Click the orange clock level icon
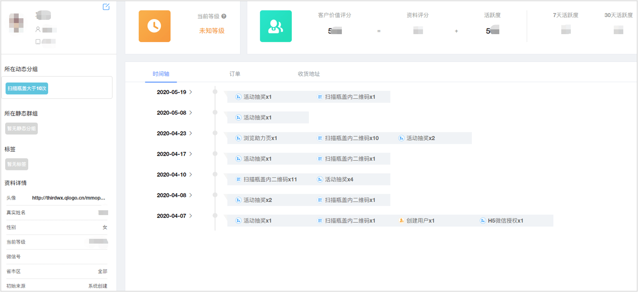The height and width of the screenshot is (292, 638). pyautogui.click(x=154, y=26)
